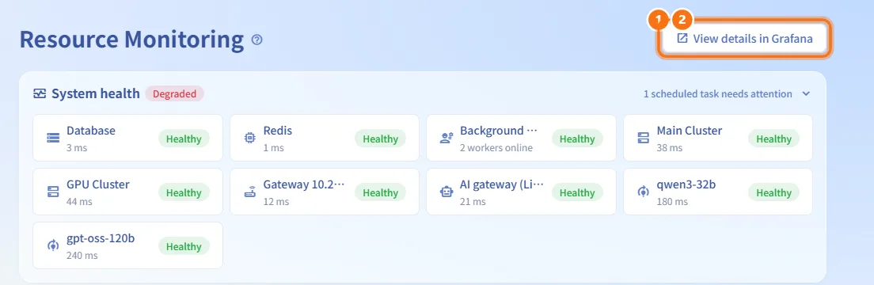The height and width of the screenshot is (285, 874).
Task: Select the qwen3-32b card title
Action: tap(686, 184)
